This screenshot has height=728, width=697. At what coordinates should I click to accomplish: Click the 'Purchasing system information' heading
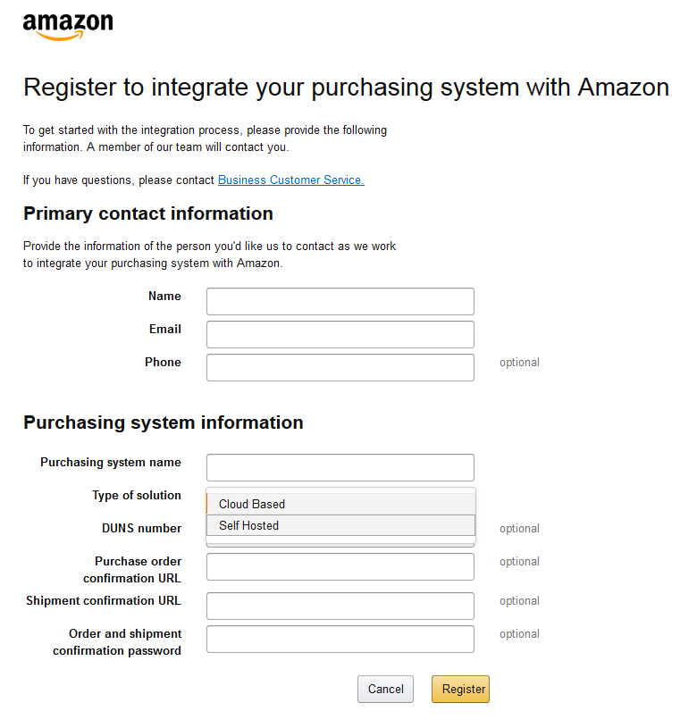[163, 423]
